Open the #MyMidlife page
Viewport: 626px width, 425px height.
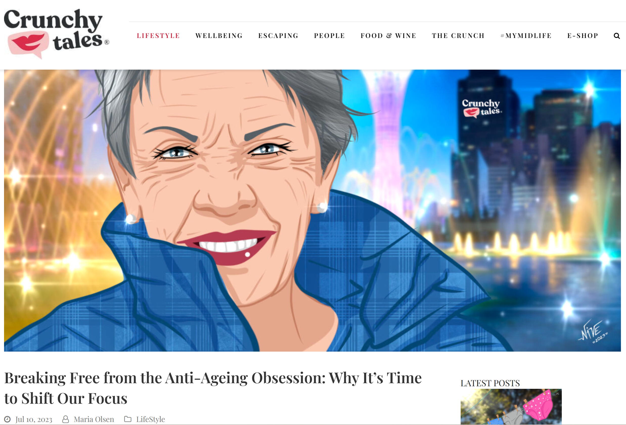[526, 36]
